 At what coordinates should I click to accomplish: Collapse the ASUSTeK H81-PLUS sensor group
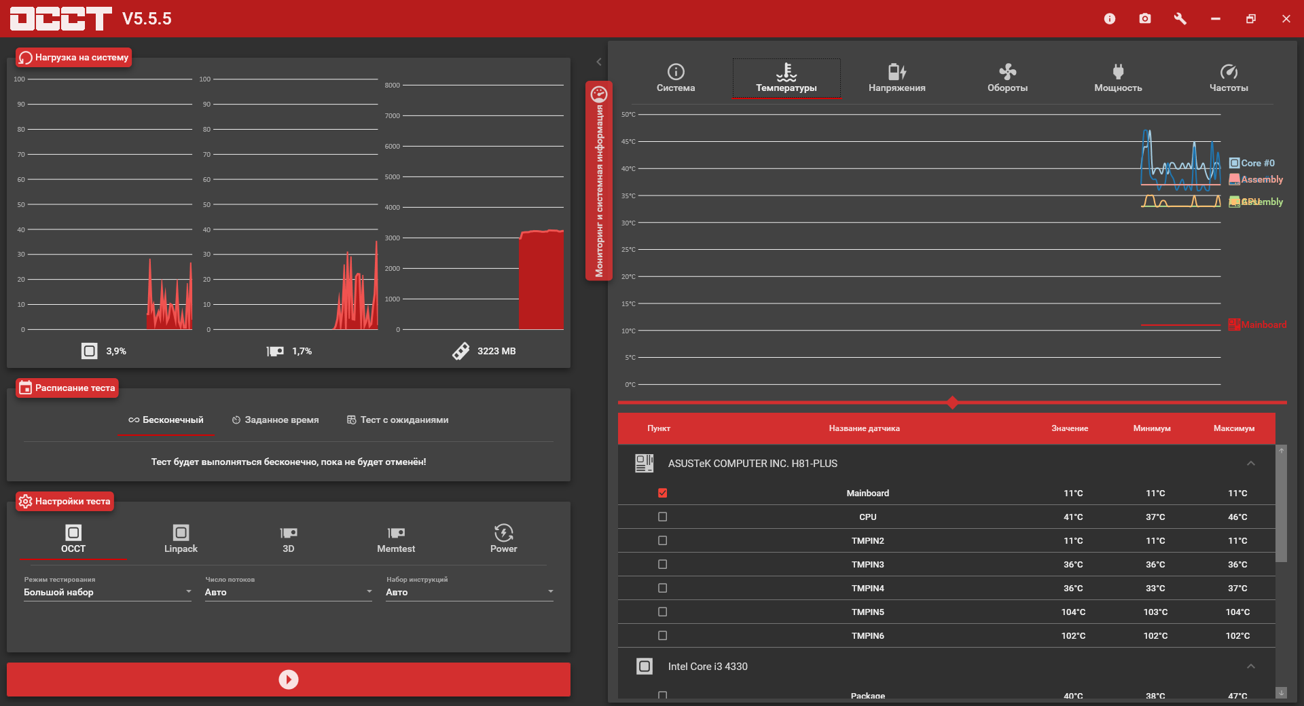click(1250, 464)
